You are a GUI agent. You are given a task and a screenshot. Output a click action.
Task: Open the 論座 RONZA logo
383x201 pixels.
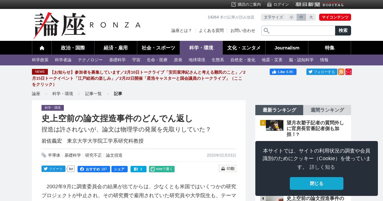pos(87,25)
